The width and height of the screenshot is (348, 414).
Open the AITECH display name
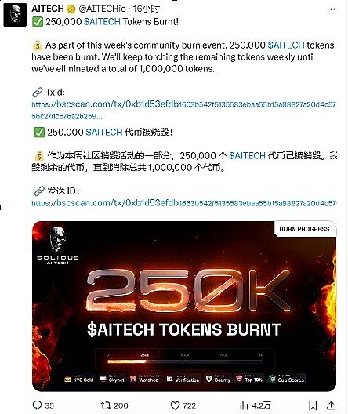pyautogui.click(x=48, y=9)
